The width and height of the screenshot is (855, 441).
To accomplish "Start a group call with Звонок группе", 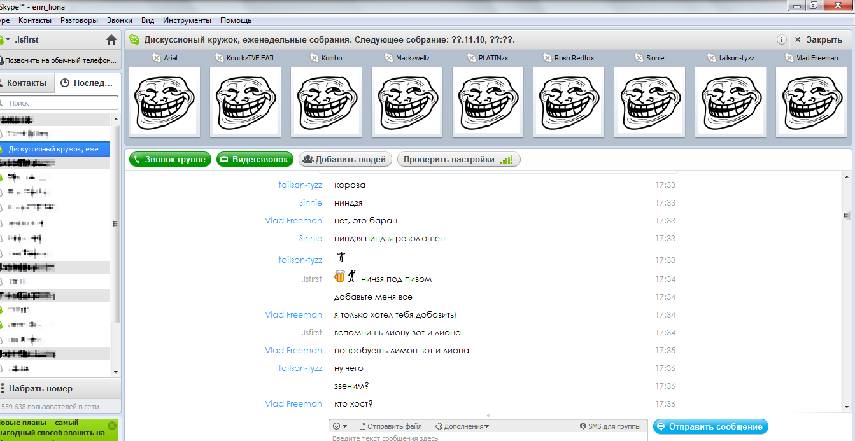I will (x=171, y=160).
